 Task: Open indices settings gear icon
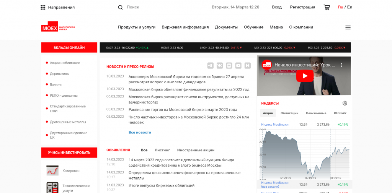(345, 103)
